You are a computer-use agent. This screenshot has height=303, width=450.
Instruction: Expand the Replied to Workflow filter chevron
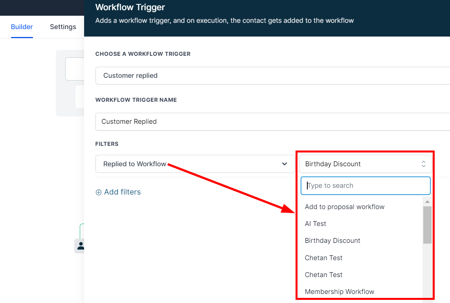click(x=285, y=164)
